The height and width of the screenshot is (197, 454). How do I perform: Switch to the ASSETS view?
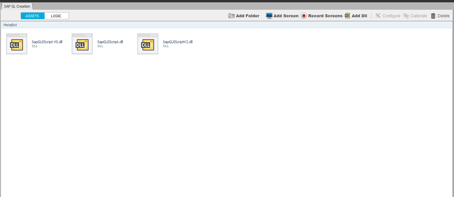pyautogui.click(x=32, y=16)
